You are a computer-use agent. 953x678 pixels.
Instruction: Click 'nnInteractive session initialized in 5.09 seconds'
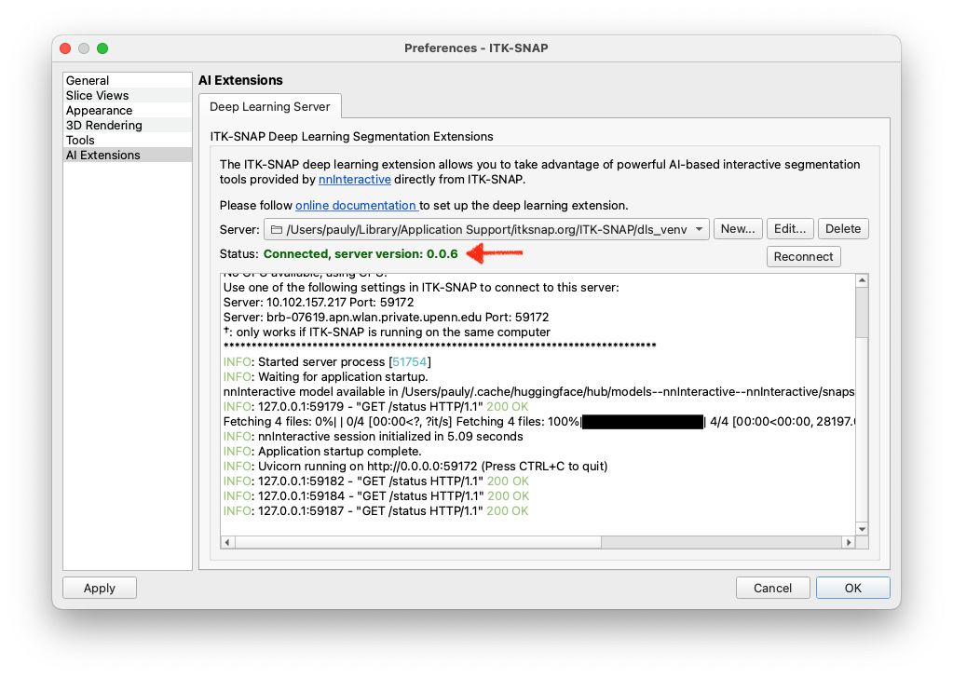point(373,437)
